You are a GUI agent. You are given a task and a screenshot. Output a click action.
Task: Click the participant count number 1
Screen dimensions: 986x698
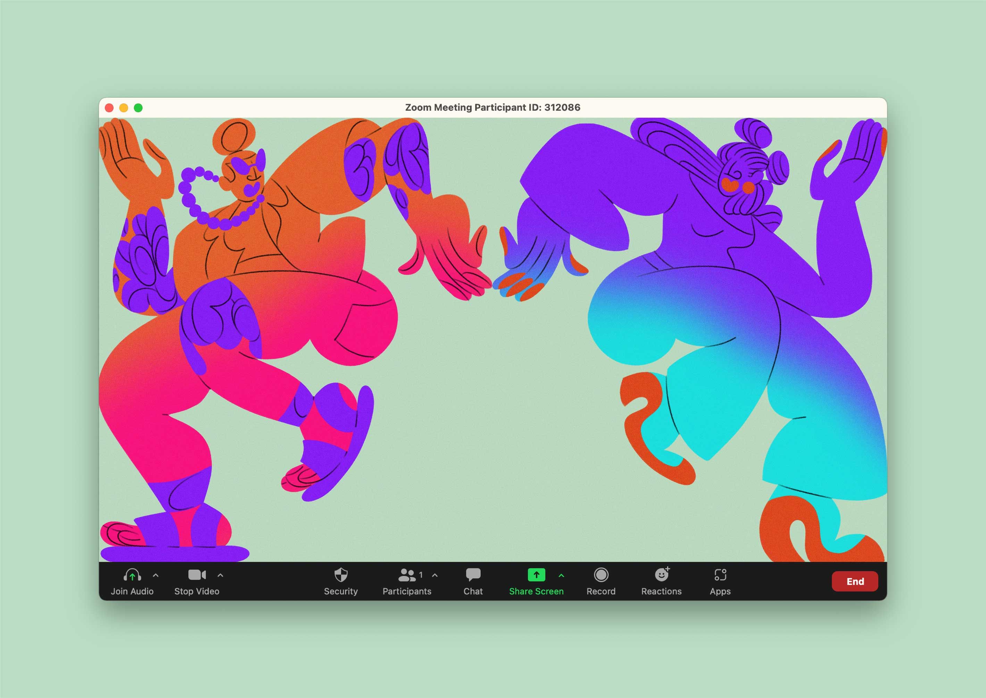point(421,575)
